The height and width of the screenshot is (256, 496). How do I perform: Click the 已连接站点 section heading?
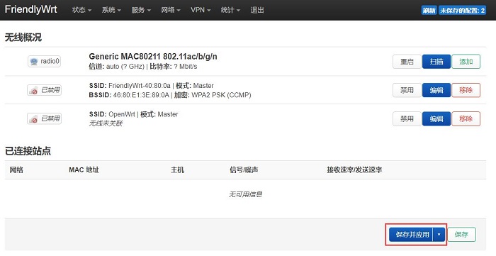[x=28, y=151]
